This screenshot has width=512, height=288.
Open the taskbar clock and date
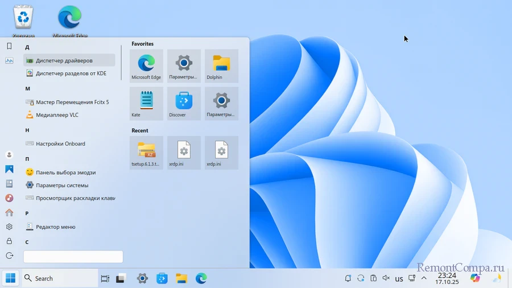point(446,278)
